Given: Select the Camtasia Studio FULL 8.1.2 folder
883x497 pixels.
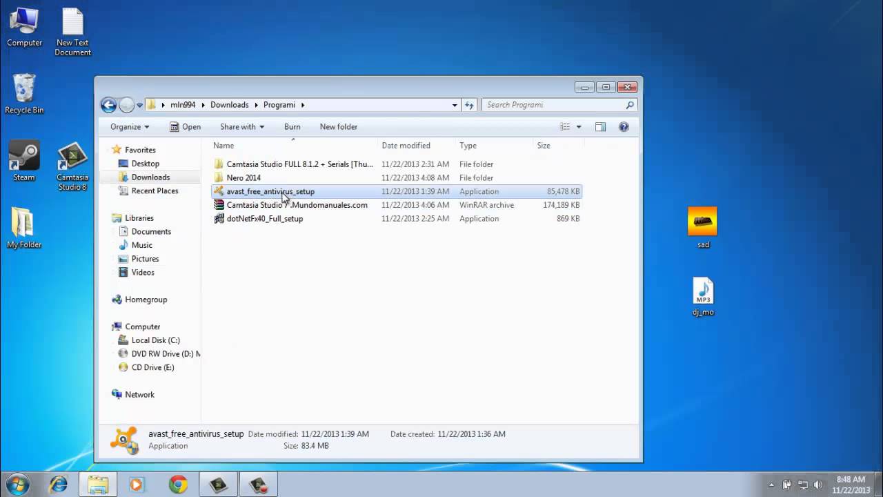Looking at the screenshot, I should click(397, 164).
